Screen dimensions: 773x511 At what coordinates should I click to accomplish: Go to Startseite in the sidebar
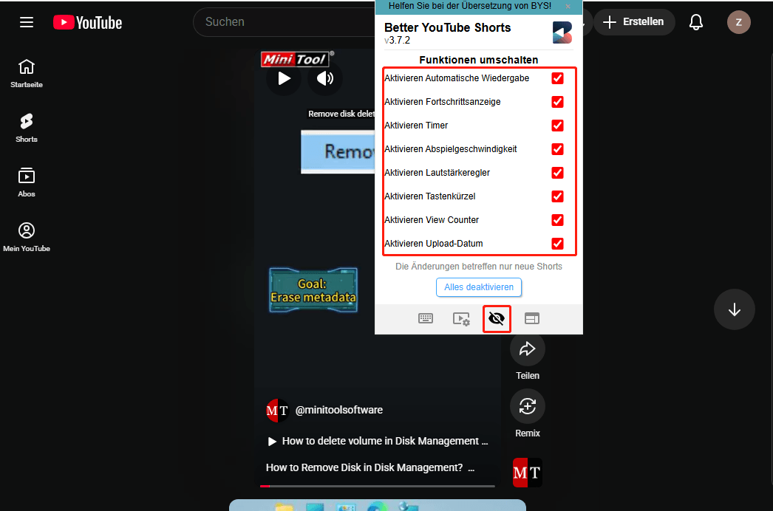click(27, 72)
